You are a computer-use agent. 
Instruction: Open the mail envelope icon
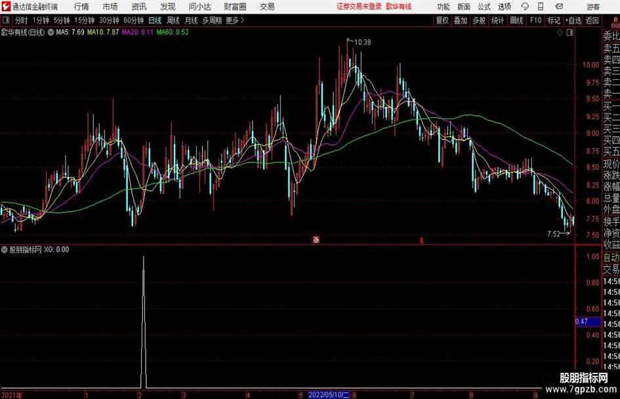coord(559,7)
